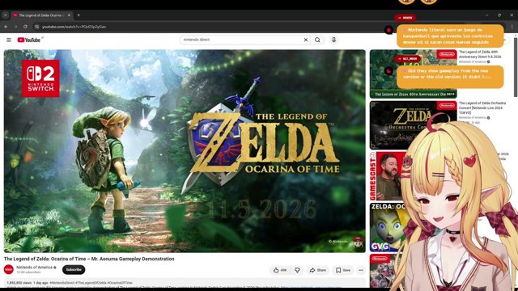The image size is (518, 291).
Task: Open a new browser tab with plus
Action: (x=79, y=15)
